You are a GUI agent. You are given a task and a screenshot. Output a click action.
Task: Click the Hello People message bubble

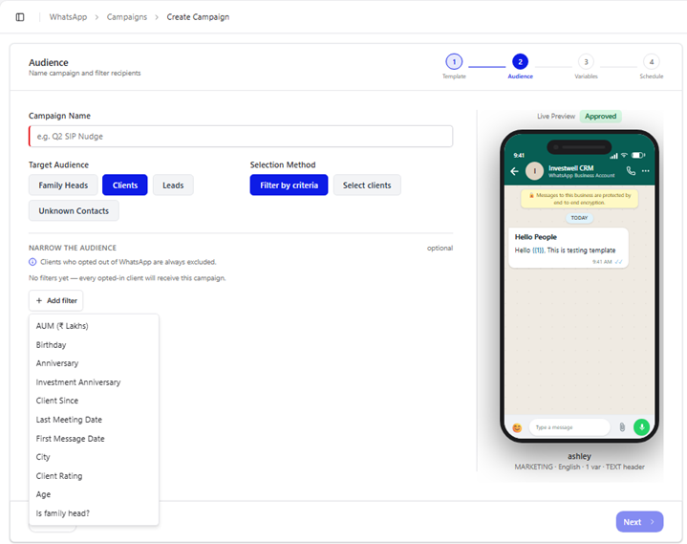point(568,248)
